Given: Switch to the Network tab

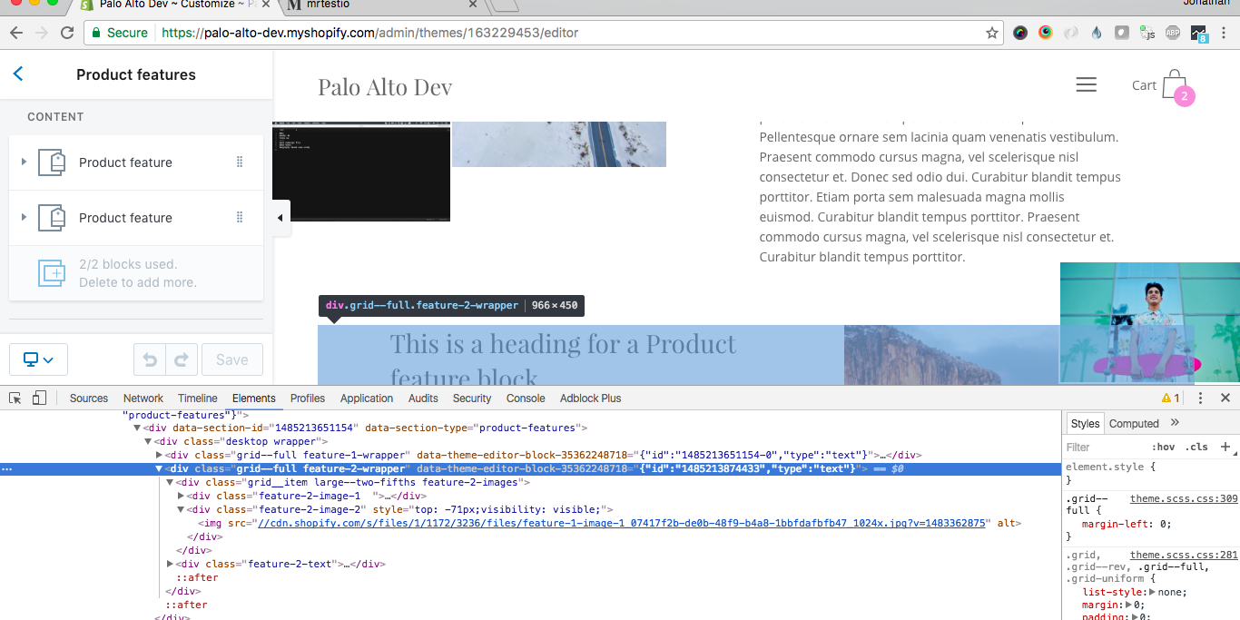Looking at the screenshot, I should pos(143,398).
